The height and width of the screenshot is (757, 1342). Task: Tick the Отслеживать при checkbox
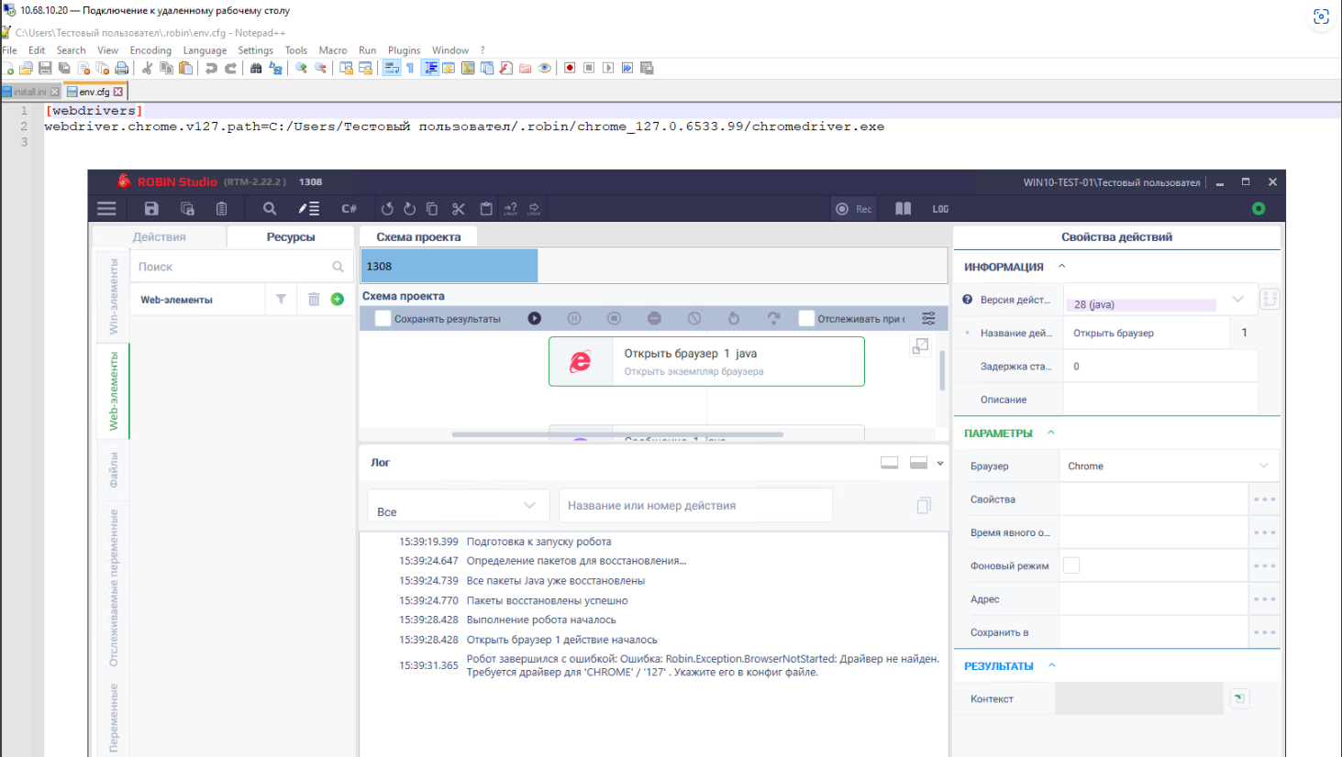click(806, 319)
